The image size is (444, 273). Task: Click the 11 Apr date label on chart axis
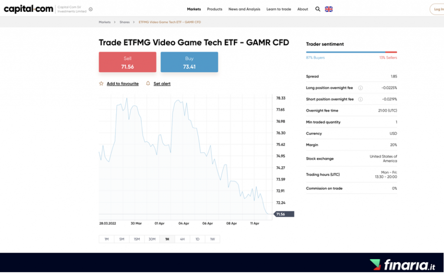pos(255,224)
